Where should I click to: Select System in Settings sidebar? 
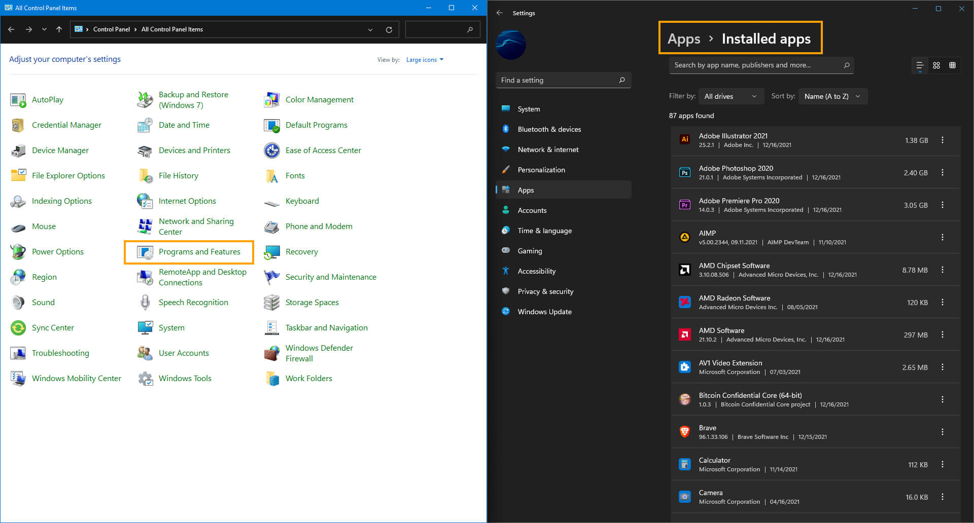click(563, 109)
